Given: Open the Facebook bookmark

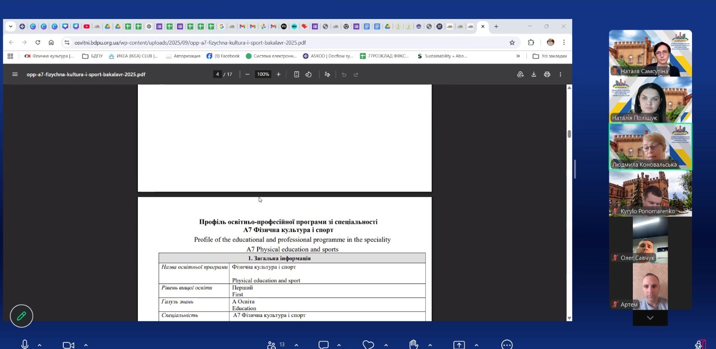Looking at the screenshot, I should [223, 56].
